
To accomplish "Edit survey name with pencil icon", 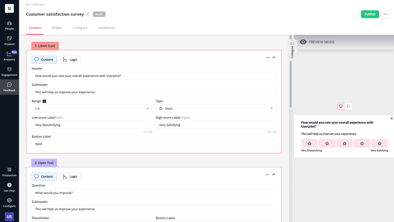I will click(x=88, y=14).
